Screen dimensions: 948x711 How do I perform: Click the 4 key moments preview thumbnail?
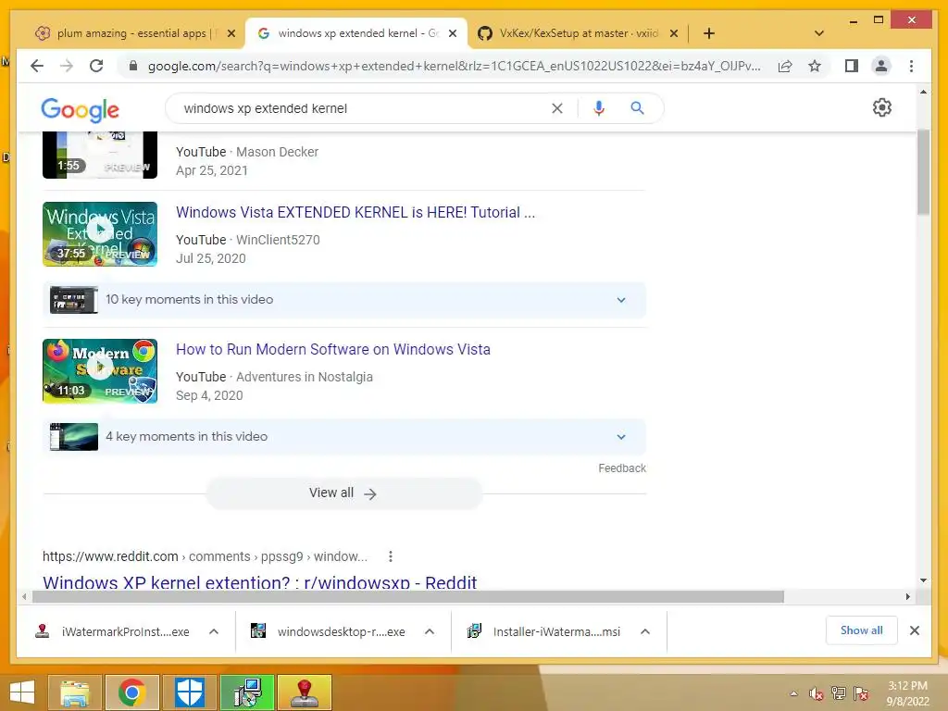[x=73, y=437]
